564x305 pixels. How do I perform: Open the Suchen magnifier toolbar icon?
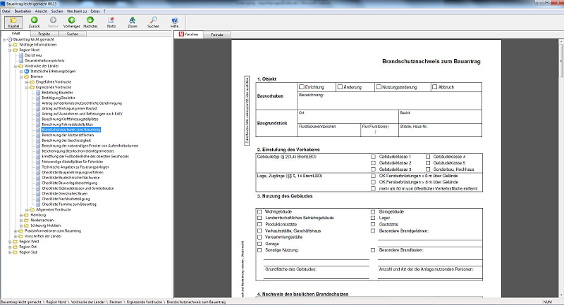coord(153,20)
